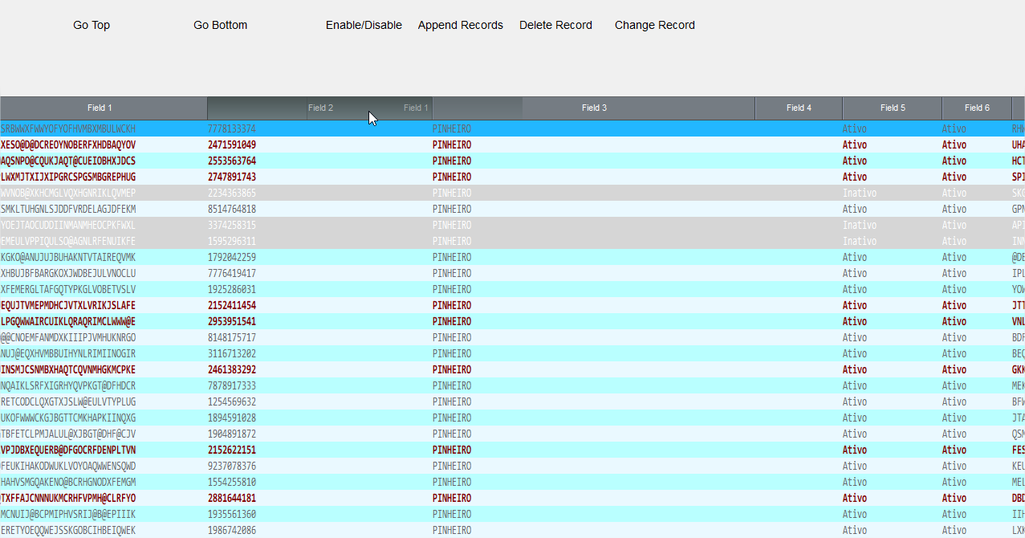Click the leftmost Field 1 column header
Image resolution: width=1025 pixels, height=538 pixels.
[100, 108]
